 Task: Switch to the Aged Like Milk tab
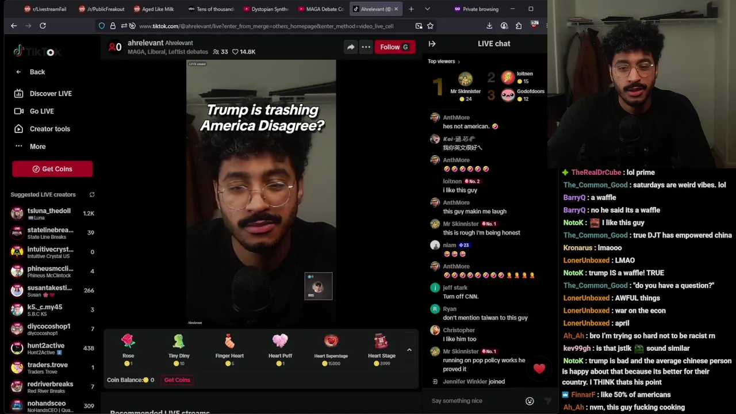(154, 9)
